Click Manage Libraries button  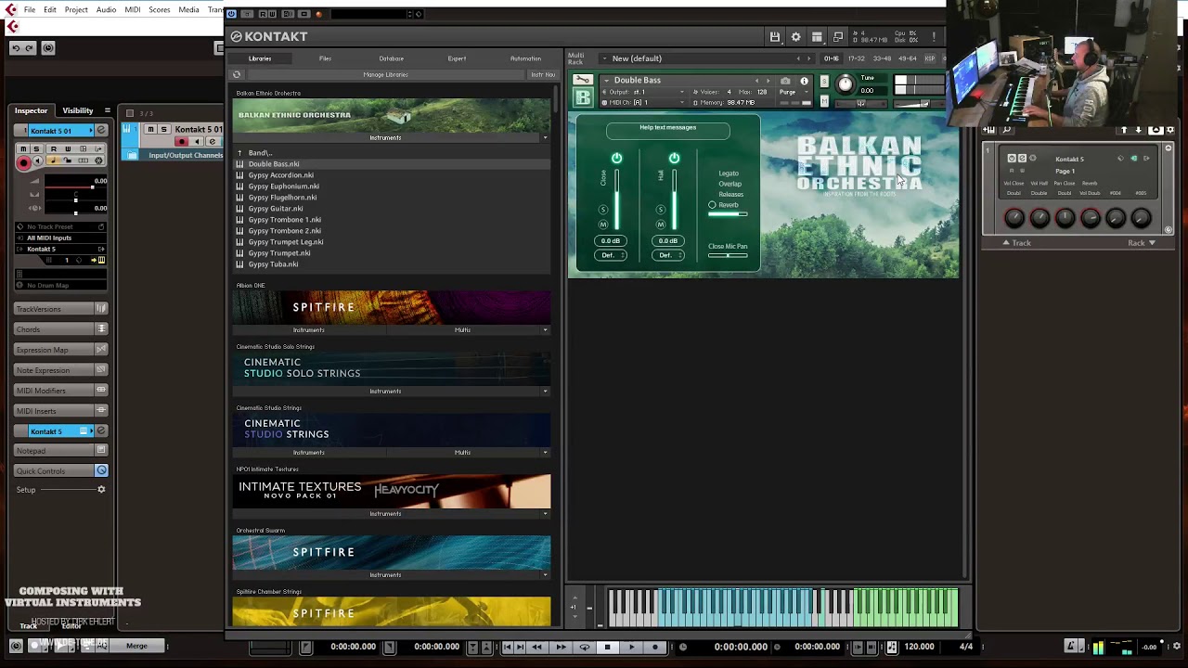[x=385, y=74]
